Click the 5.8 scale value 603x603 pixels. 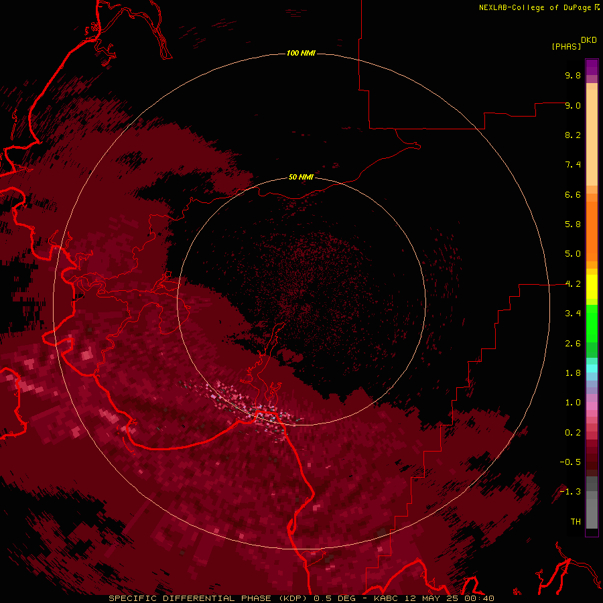tap(573, 224)
